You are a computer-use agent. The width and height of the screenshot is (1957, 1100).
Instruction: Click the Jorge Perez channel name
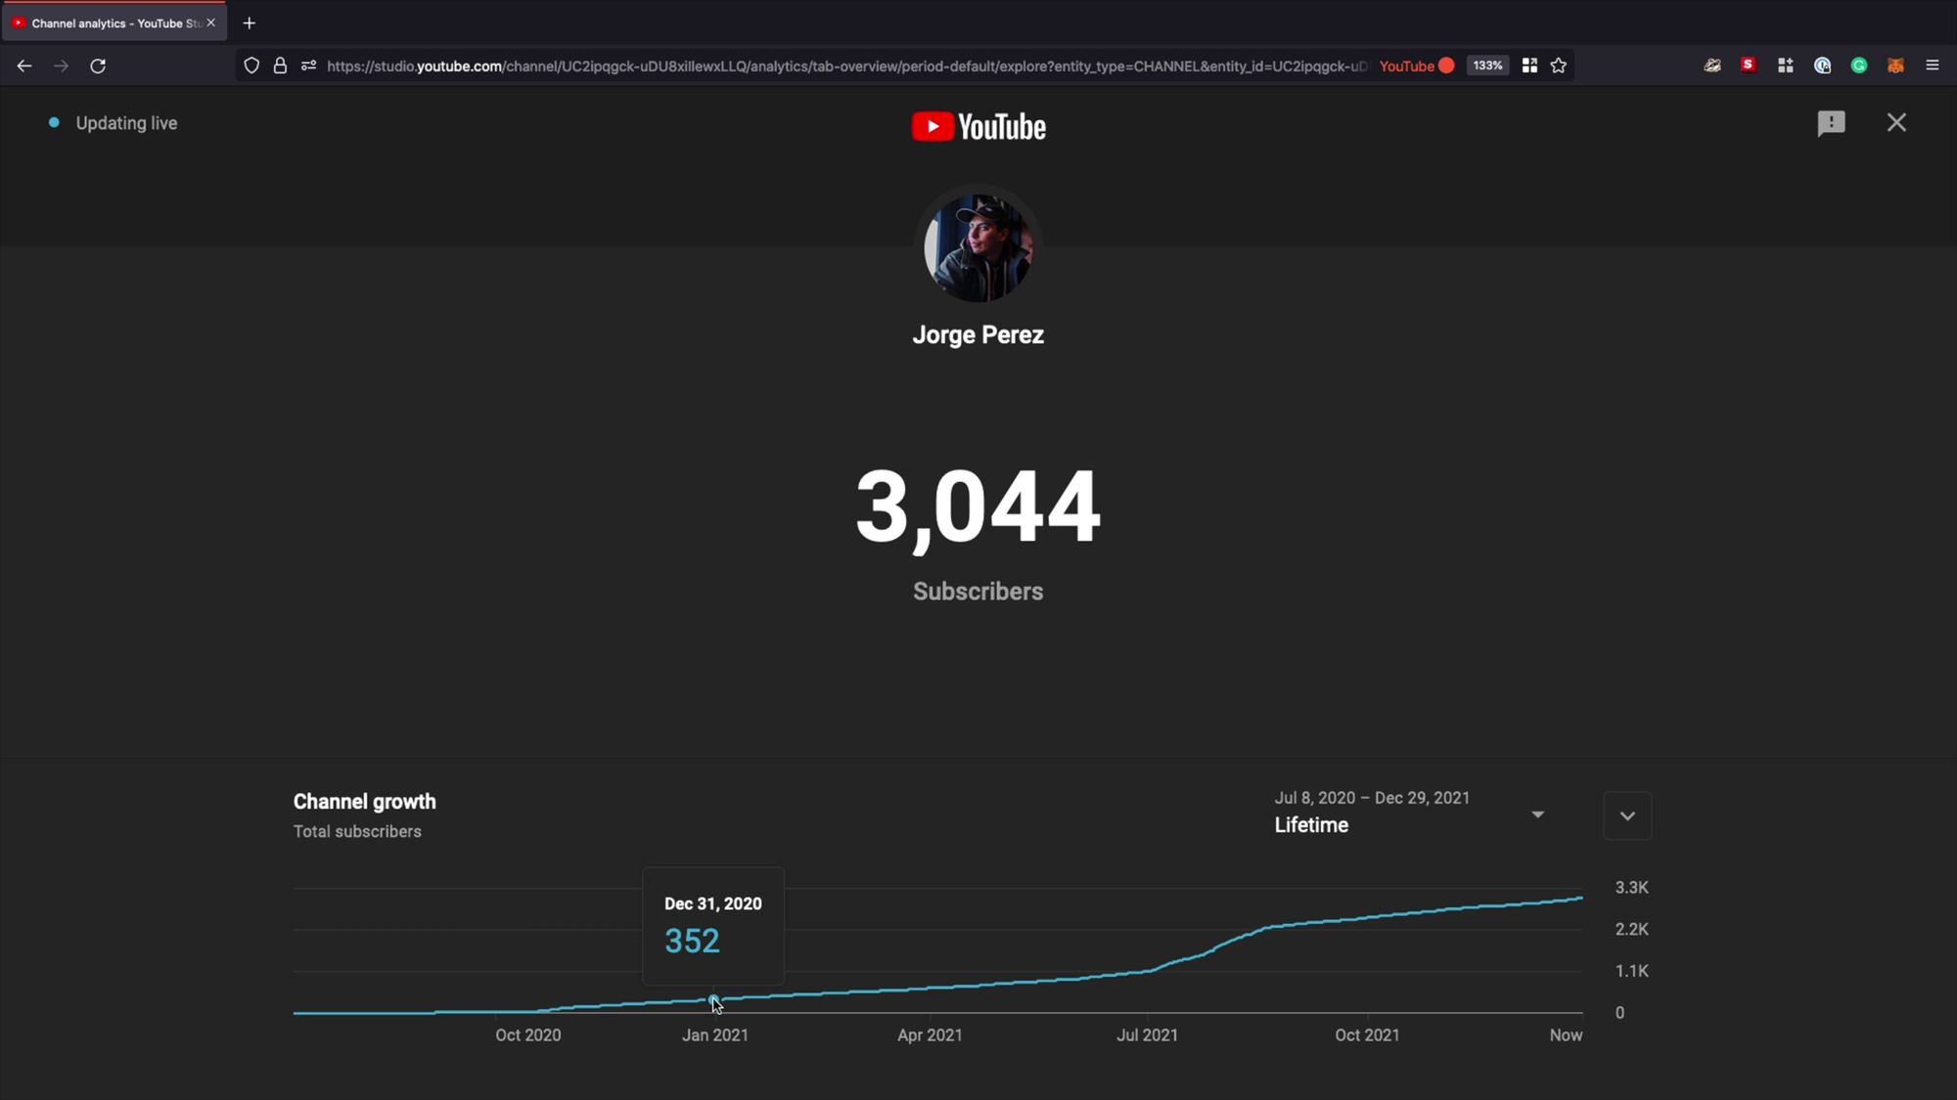tap(978, 334)
